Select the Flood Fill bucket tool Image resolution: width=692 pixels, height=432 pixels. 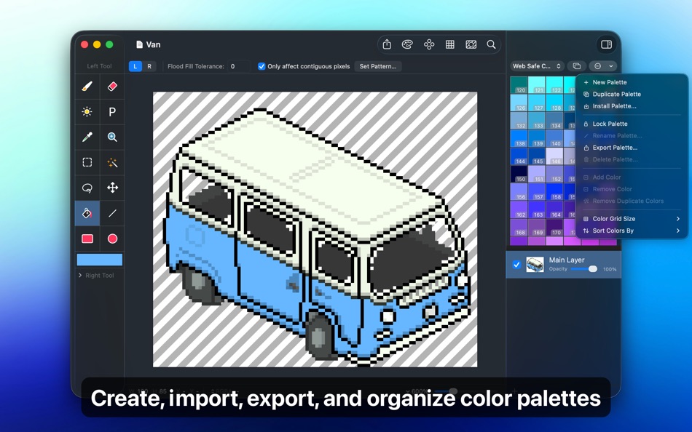87,213
